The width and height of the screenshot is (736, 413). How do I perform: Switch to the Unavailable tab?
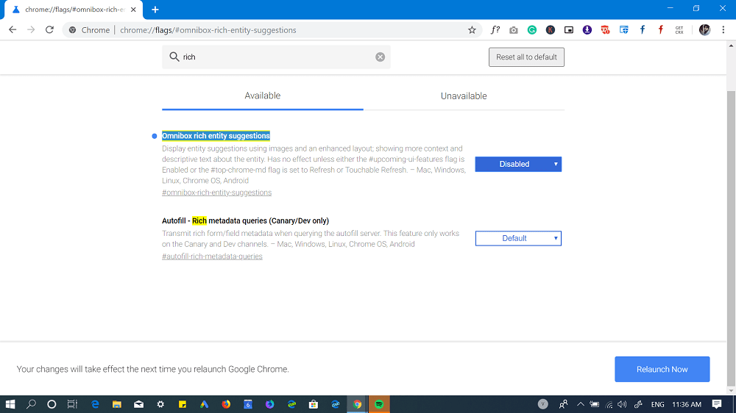coord(464,96)
